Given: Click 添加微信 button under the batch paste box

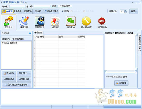Looking at the screenshot, I should (x=121, y=83).
